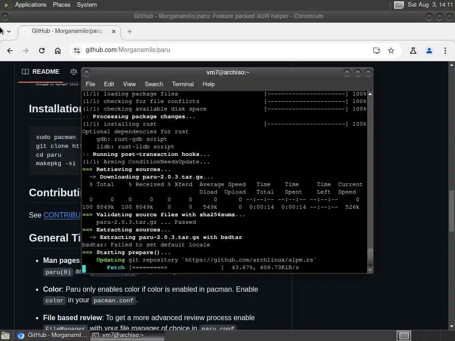455x341 pixels.
Task: Switch to GitHub Chromium taskbar entry
Action: pyautogui.click(x=52, y=335)
